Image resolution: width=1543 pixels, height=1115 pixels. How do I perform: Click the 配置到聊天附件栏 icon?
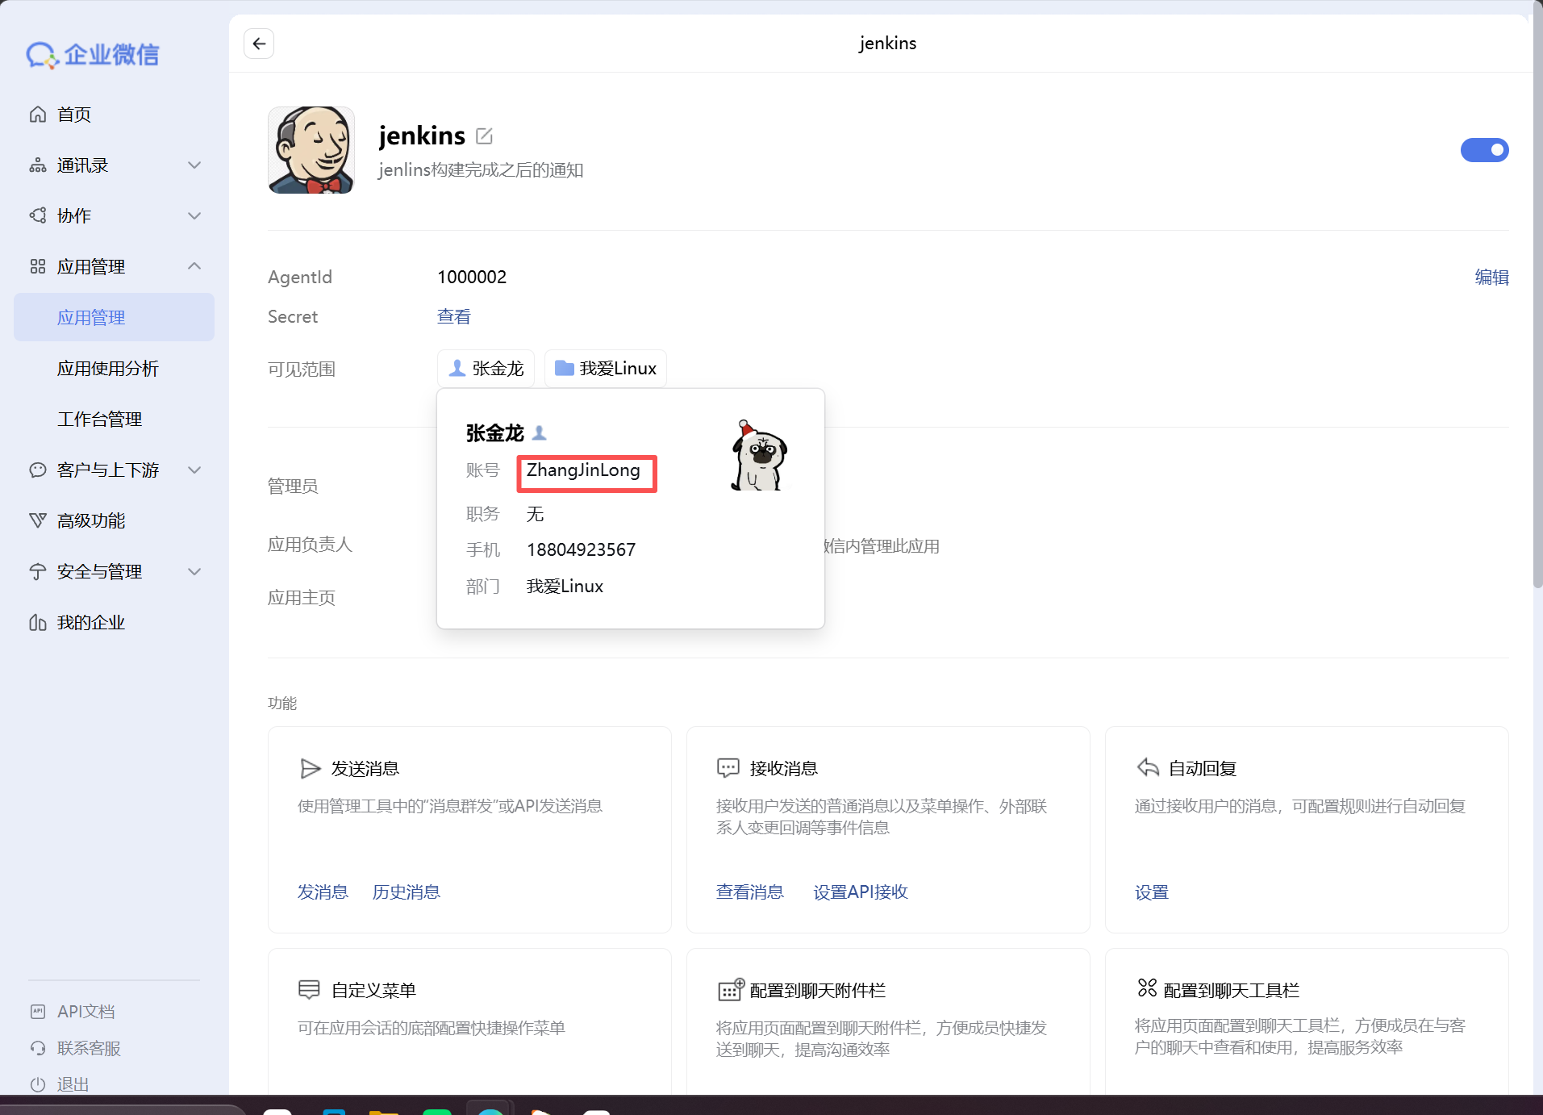coord(731,990)
